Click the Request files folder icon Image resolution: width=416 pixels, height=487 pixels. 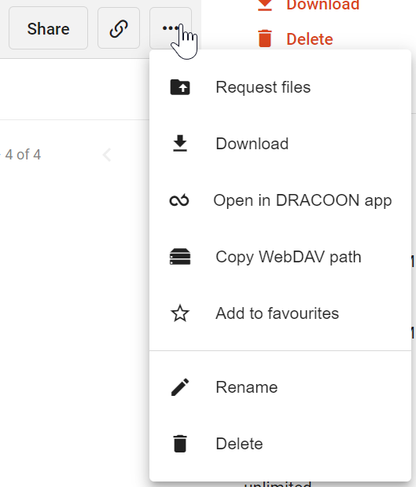[180, 87]
